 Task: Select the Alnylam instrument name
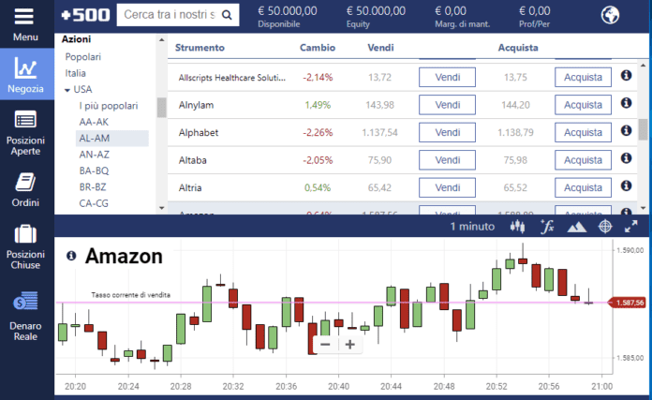point(196,105)
